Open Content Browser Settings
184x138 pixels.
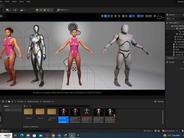[x=159, y=102]
